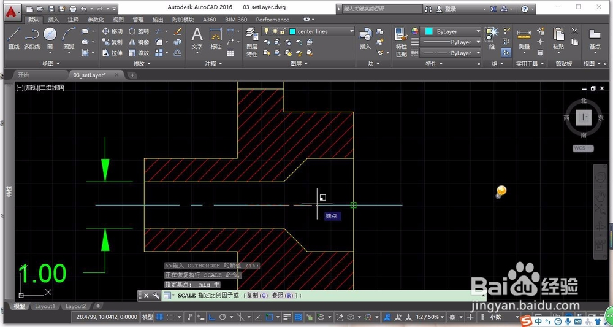Click the 拉伸 (Stretch) tool
Screen dimensions: 613x327
(112, 53)
